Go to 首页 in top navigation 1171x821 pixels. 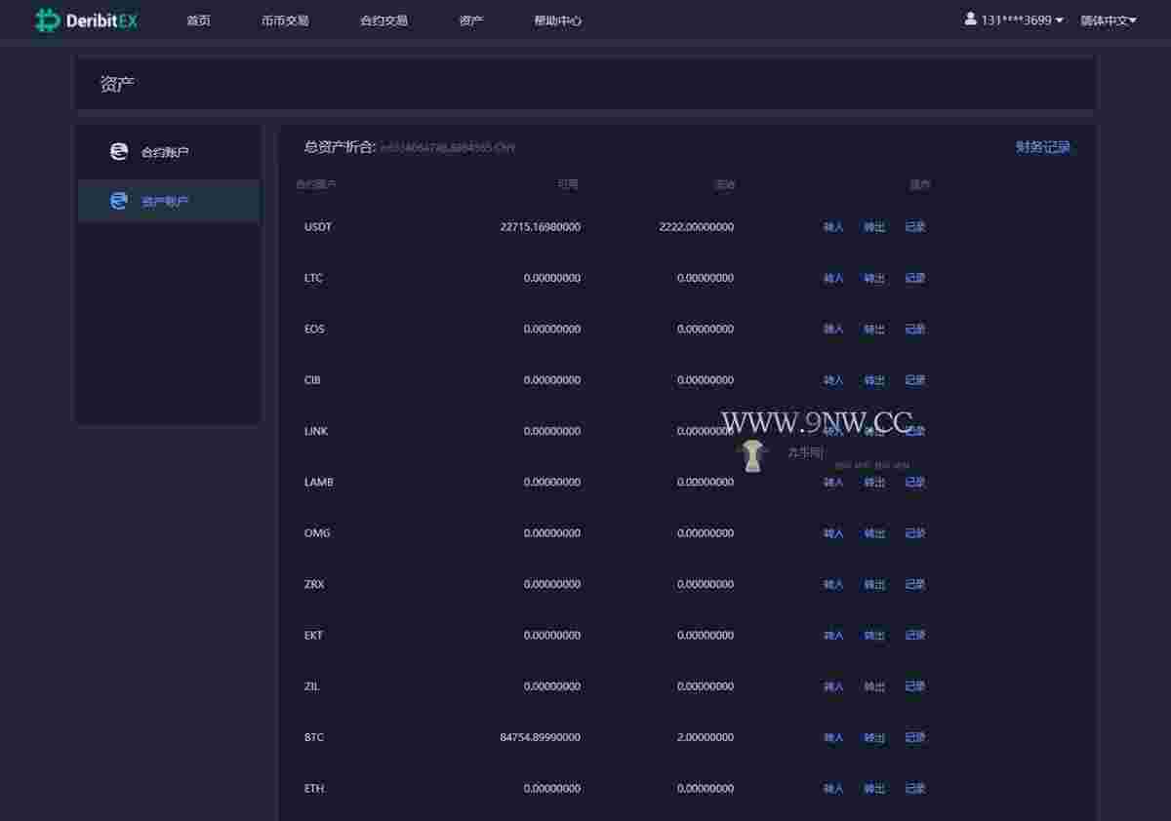pyautogui.click(x=198, y=20)
